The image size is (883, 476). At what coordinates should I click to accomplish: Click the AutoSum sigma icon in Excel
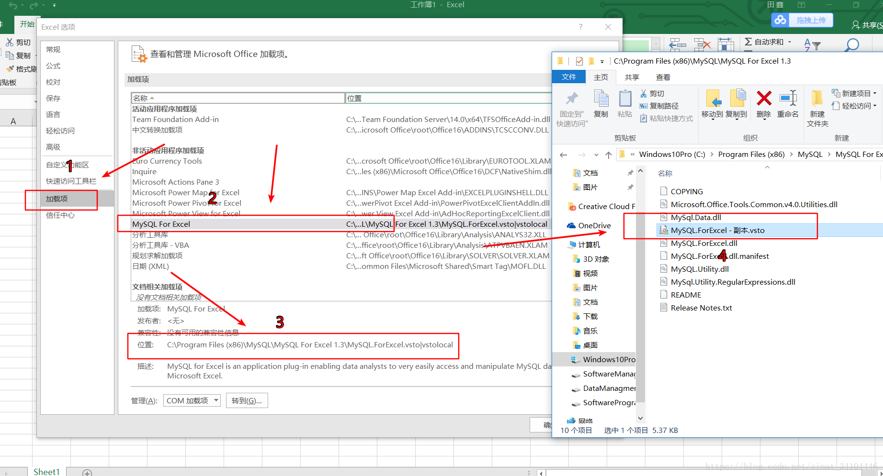(x=748, y=42)
